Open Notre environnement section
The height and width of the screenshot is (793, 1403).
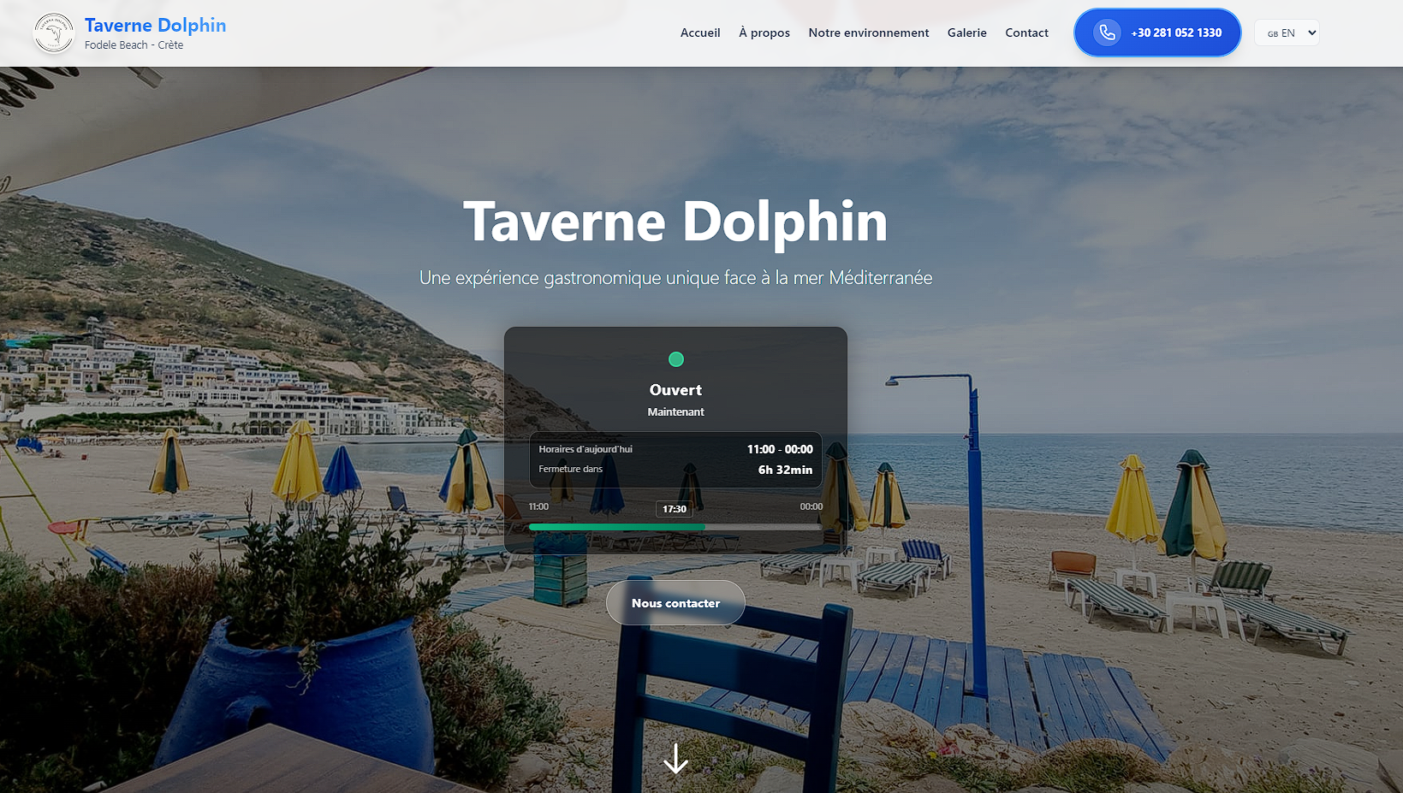pos(868,33)
